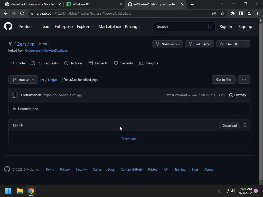Open the Pull requests tab
Image resolution: width=263 pixels, height=197 pixels.
pos(44,63)
